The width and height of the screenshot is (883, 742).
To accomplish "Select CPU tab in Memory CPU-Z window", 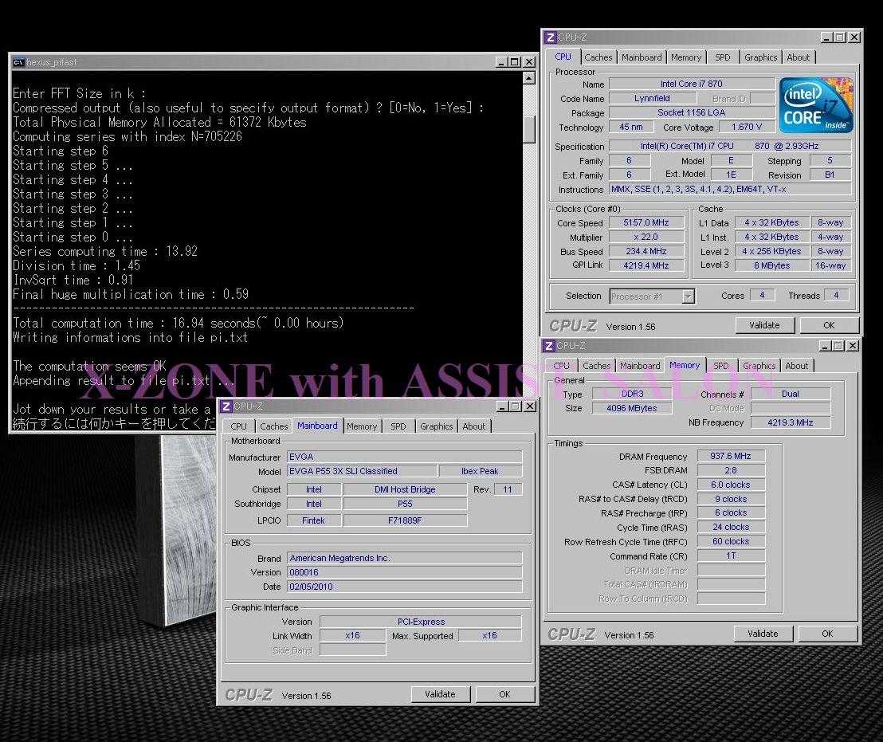I will [x=562, y=366].
